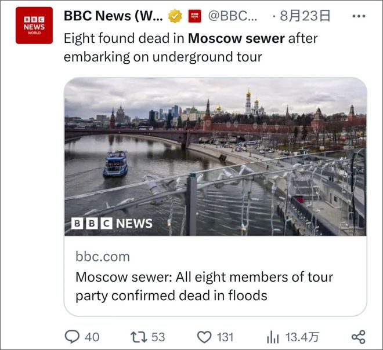Click the small BBC News affiliate badge
This screenshot has height=350, width=383.
point(194,16)
